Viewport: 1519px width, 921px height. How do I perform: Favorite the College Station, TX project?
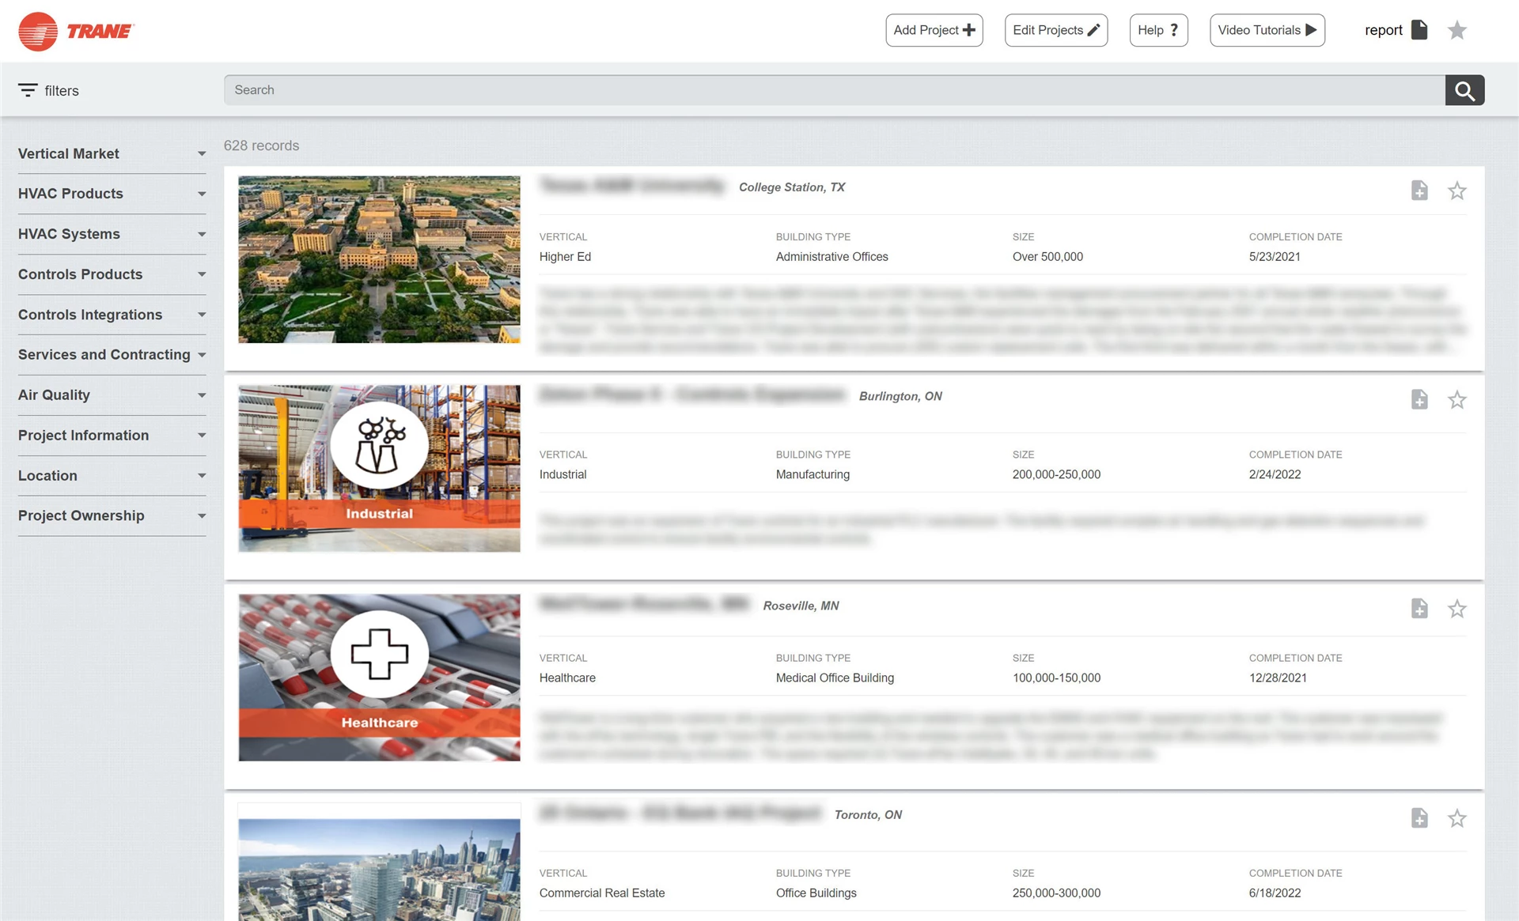1456,191
